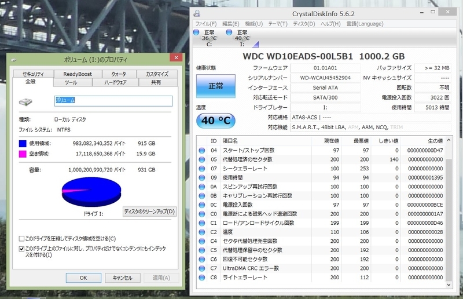Viewport: 463px width, 299px height.
Task: Click the Serial ATA interface field
Action: [325, 88]
